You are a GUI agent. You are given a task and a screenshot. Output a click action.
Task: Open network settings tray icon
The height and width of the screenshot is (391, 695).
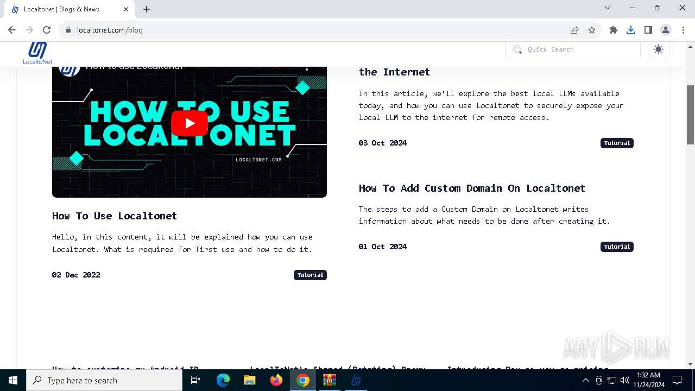(612, 380)
